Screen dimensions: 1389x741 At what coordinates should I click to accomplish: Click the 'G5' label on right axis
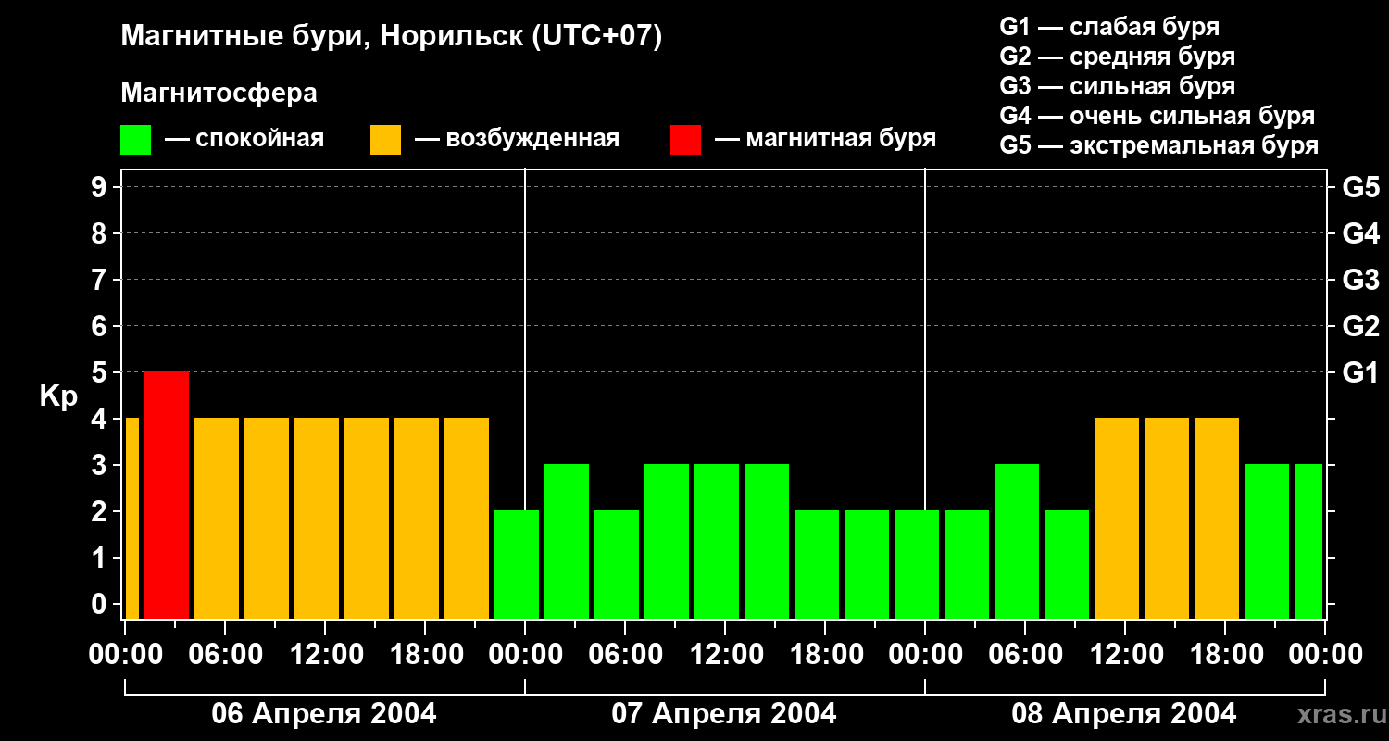click(1360, 187)
